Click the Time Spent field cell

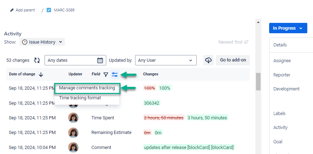[x=103, y=118]
